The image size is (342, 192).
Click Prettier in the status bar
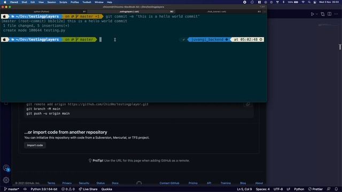(x=315, y=189)
